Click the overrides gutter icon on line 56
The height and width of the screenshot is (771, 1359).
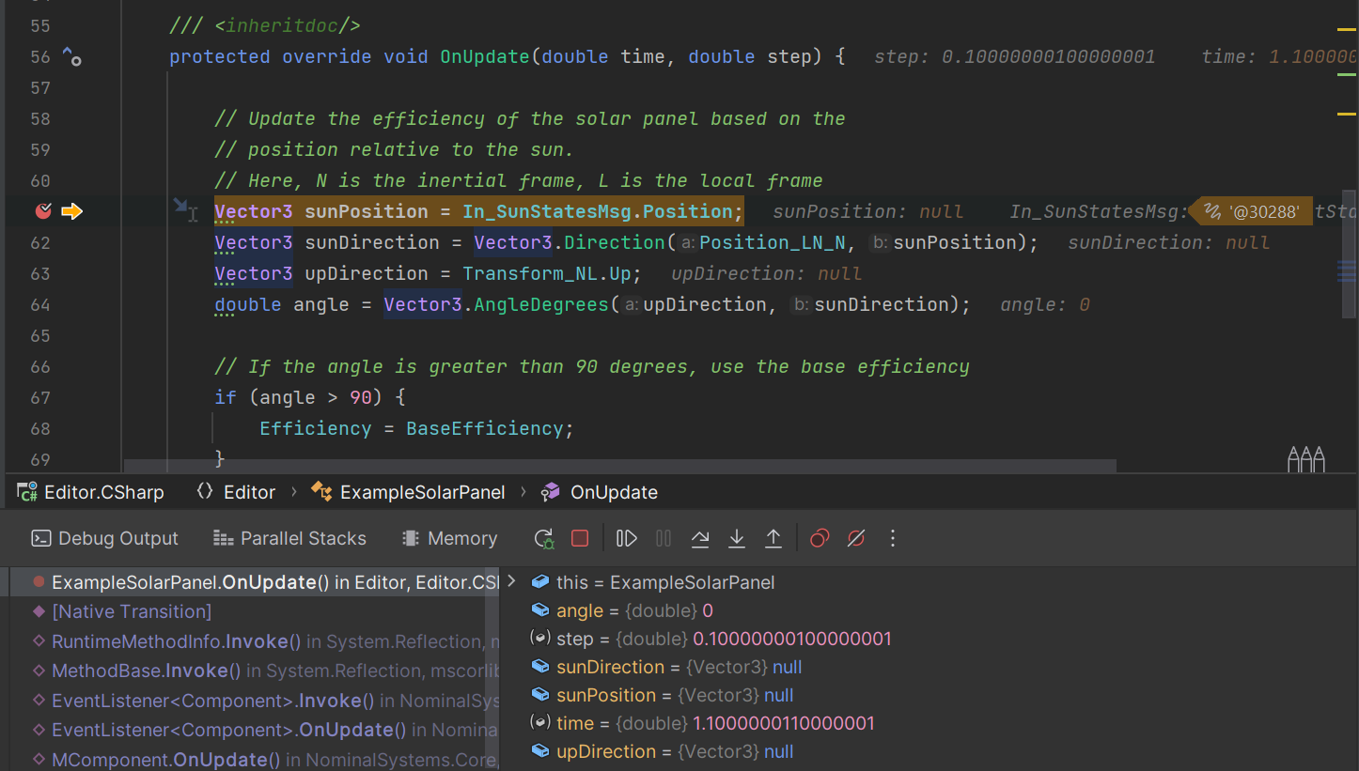tap(72, 56)
